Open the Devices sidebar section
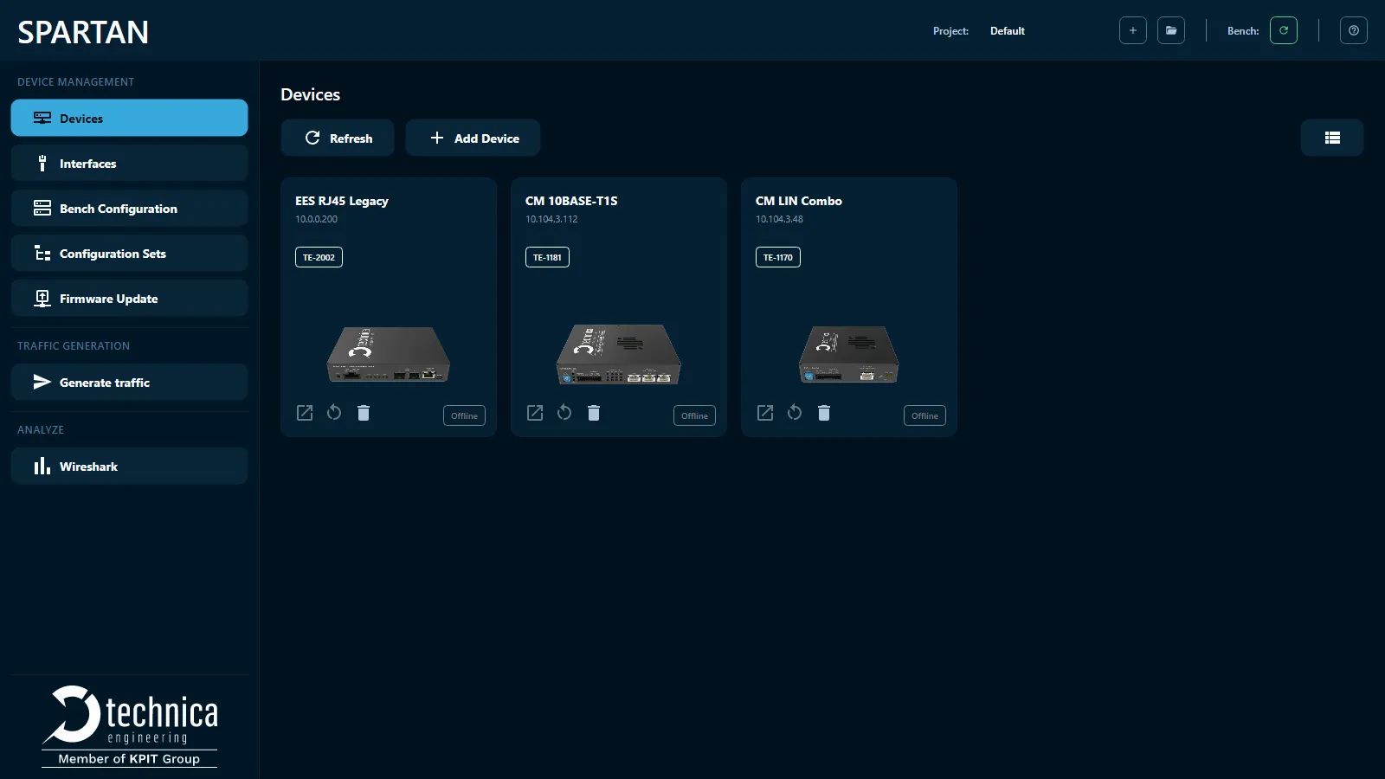 [129, 118]
